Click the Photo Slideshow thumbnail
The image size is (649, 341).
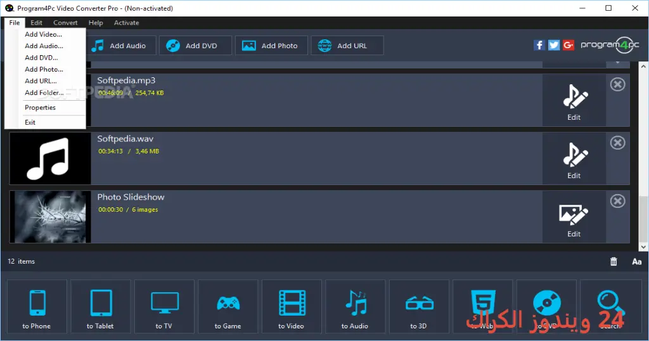[50, 217]
